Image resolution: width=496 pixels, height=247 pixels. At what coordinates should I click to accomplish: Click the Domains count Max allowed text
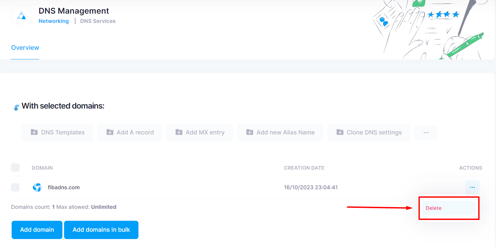[x=64, y=207]
